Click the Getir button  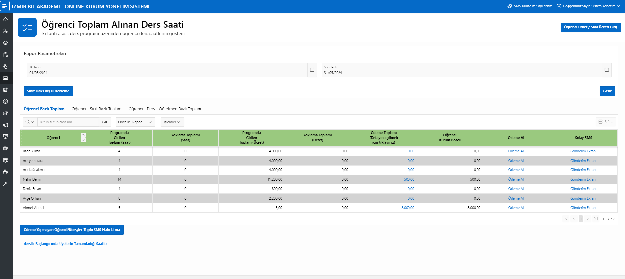pos(607,91)
